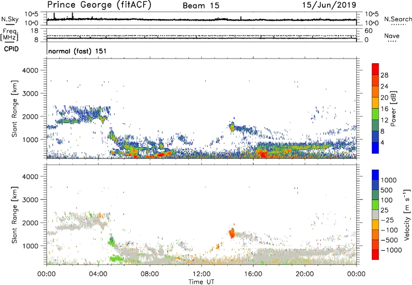Click the 'N.Sky' legend label
The width and height of the screenshot is (412, 285).
tap(10, 19)
